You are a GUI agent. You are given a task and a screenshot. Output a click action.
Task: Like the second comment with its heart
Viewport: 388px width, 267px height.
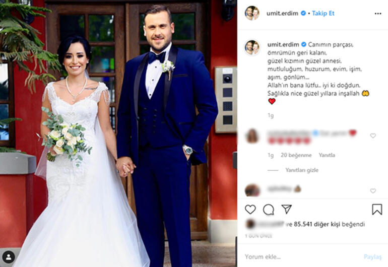[x=373, y=191]
